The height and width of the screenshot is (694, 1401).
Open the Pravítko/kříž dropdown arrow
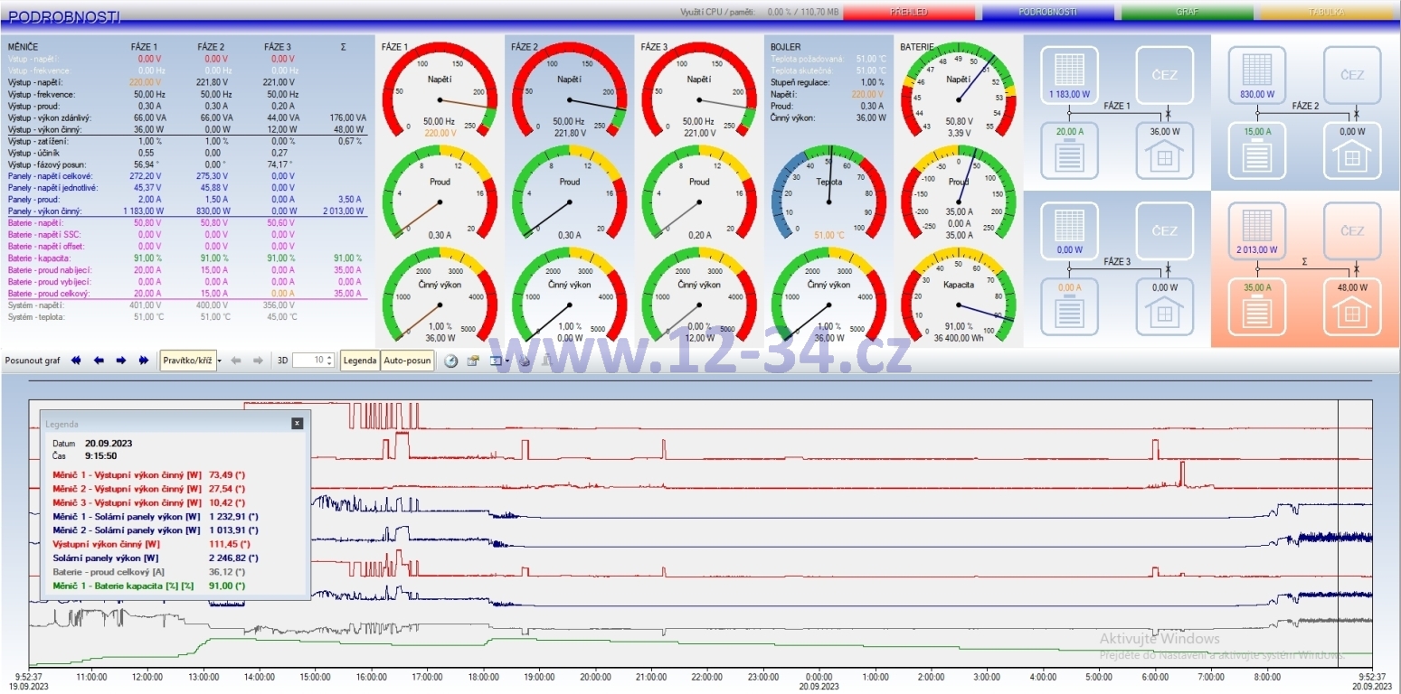(219, 361)
